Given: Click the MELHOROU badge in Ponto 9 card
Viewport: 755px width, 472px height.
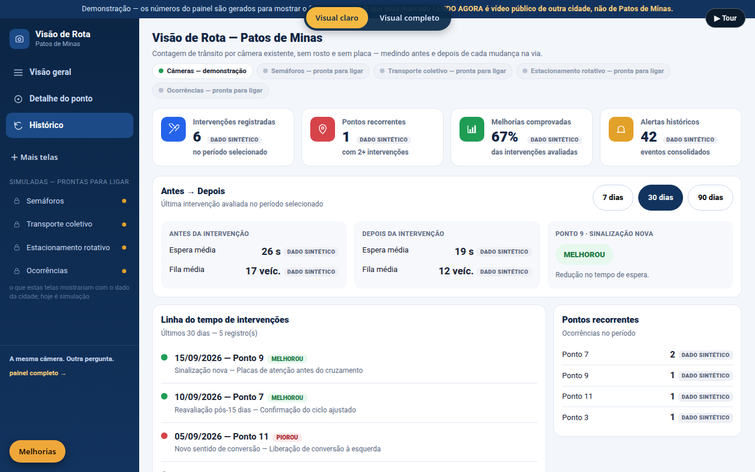Looking at the screenshot, I should pyautogui.click(x=585, y=255).
